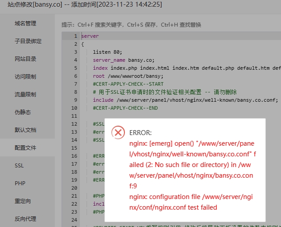Click '#CERT-APPLY-CHECK--END' comment line
This screenshot has width=281, height=227.
125,108
